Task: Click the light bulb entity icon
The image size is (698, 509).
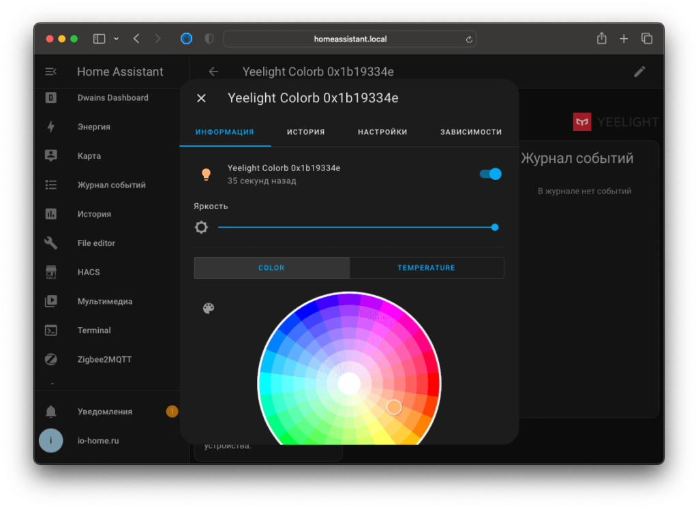Action: [206, 174]
